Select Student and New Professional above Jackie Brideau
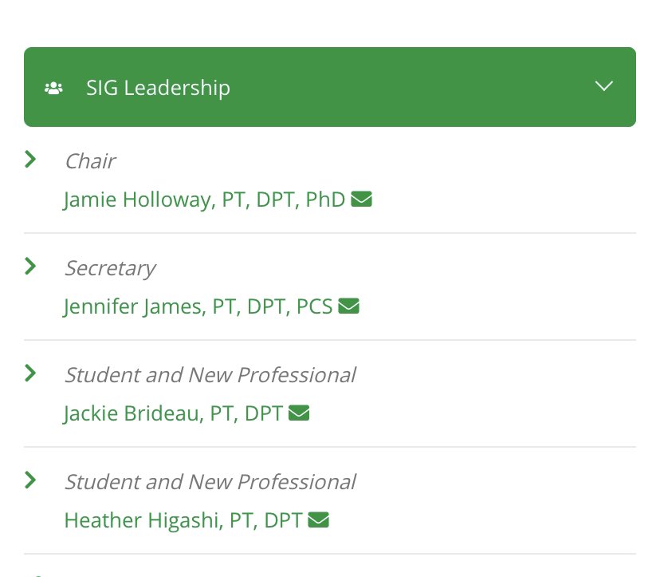Screen dimensions: 660x577 210,375
